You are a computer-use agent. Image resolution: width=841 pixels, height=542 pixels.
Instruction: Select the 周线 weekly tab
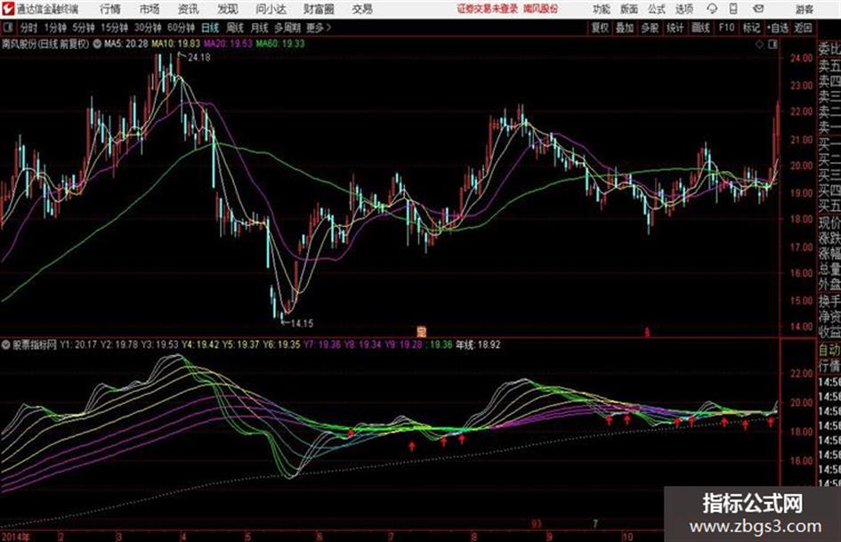click(x=235, y=28)
